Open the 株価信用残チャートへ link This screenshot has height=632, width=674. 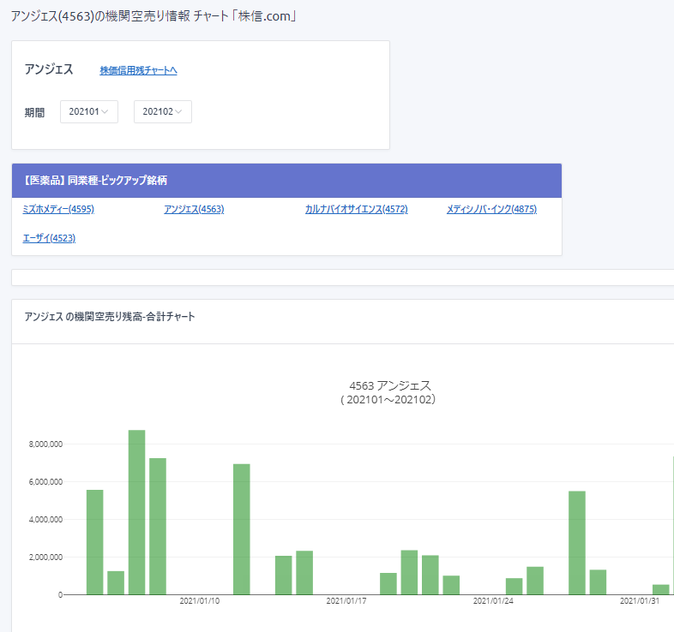pos(138,70)
